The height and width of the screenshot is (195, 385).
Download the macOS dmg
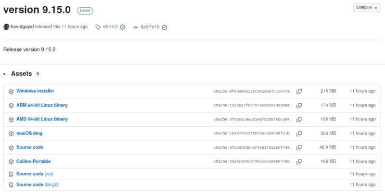coord(29,133)
